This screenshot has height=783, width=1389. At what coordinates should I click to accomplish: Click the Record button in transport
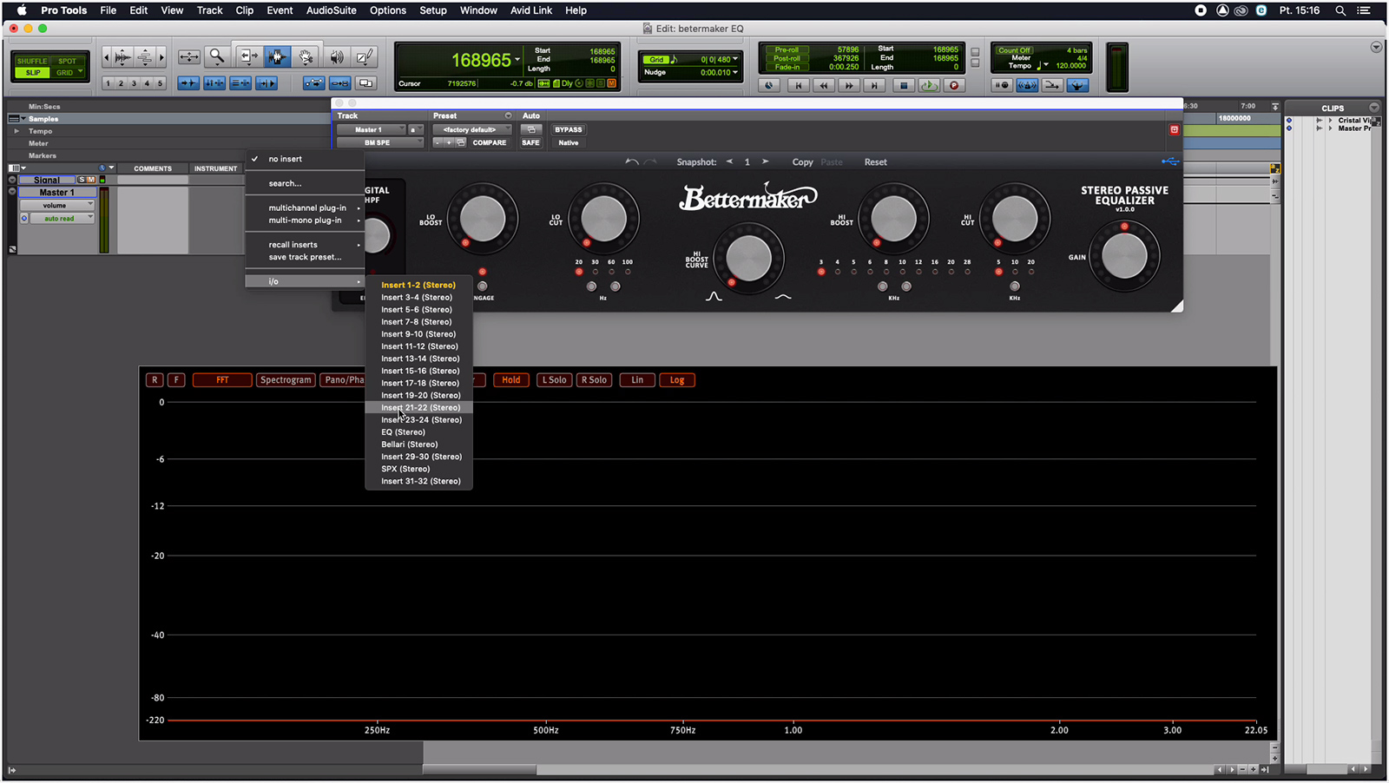pyautogui.click(x=954, y=85)
